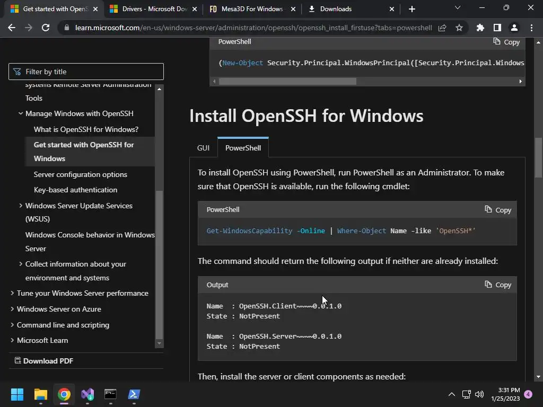
Task: Click the page scrollbar thumb
Action: pos(538,157)
